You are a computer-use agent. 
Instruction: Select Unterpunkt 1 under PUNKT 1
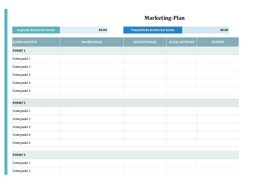(x=36, y=59)
